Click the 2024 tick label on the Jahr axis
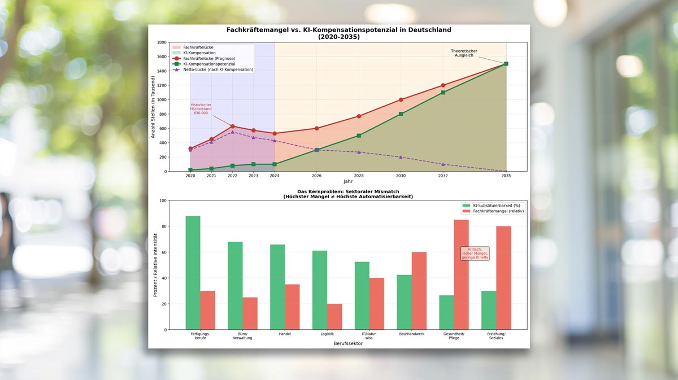The image size is (678, 380). pos(275,176)
